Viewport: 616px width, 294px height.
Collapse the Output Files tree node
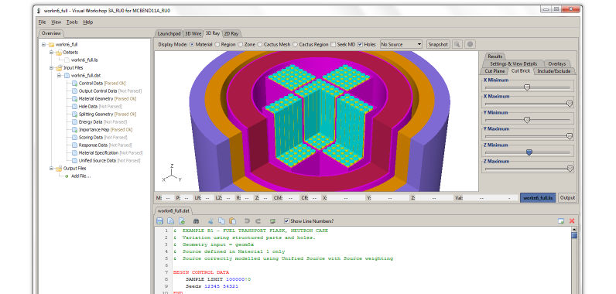52,169
